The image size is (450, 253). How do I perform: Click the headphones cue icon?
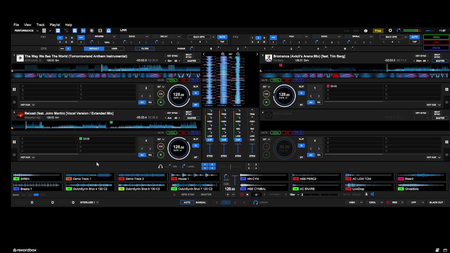point(161,167)
